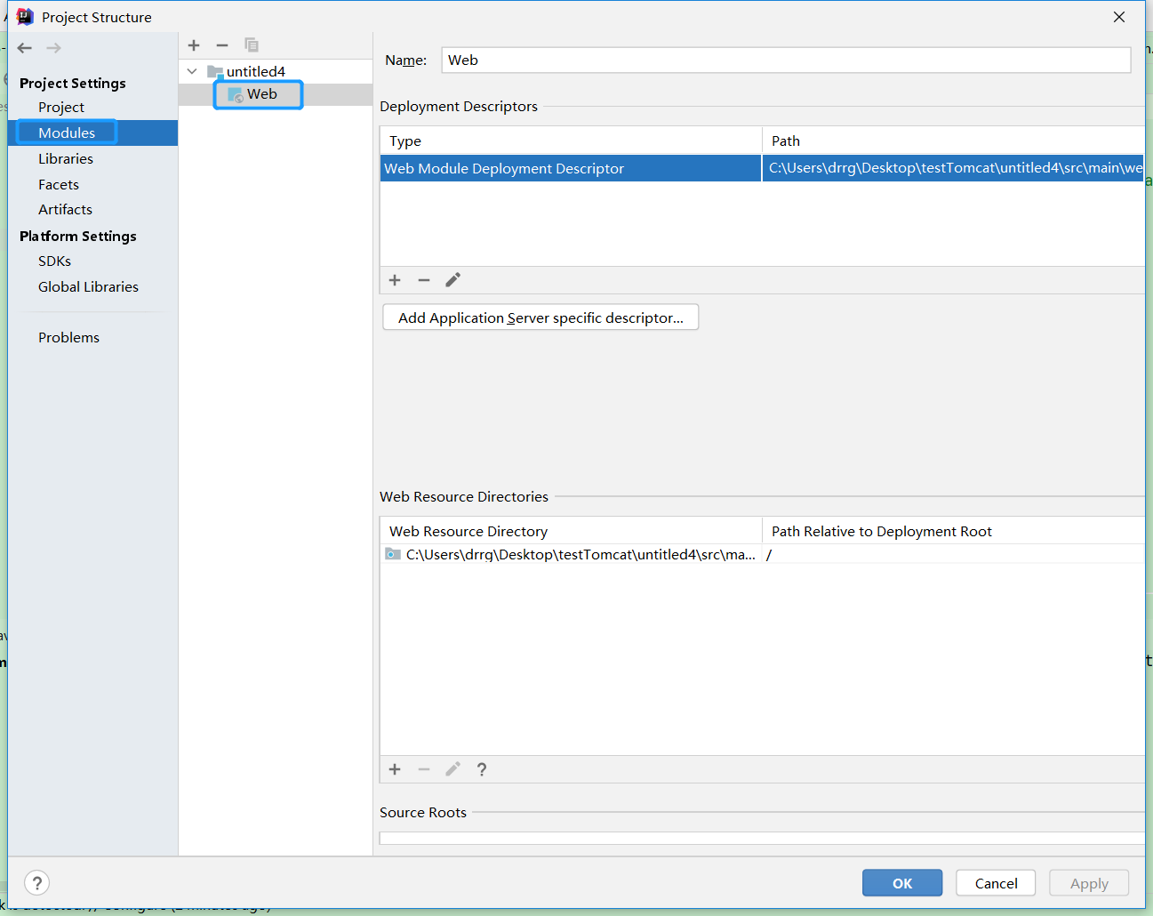Select SDKs under Platform Settings
This screenshot has height=916, width=1153.
[x=54, y=261]
